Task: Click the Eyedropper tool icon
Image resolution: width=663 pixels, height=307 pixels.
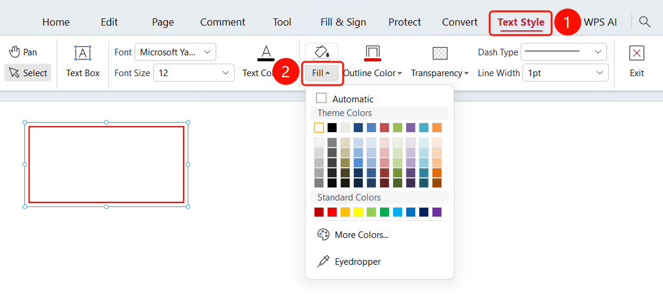Action: click(x=323, y=261)
